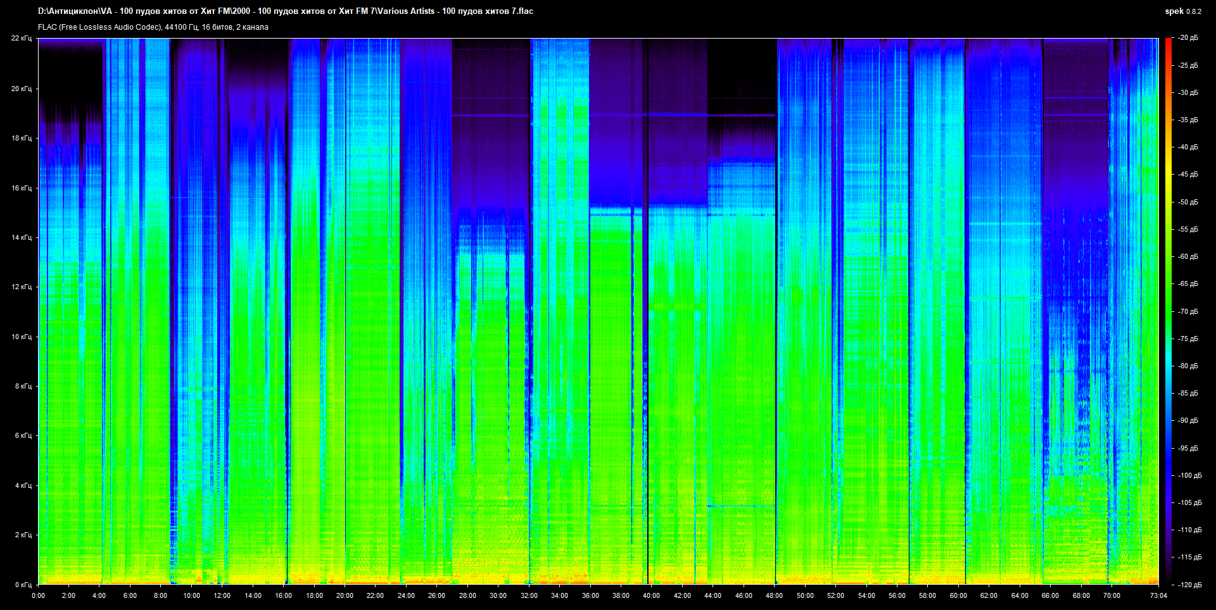
Task: Click the 10 кГц frequency axis label
Action: 22,337
